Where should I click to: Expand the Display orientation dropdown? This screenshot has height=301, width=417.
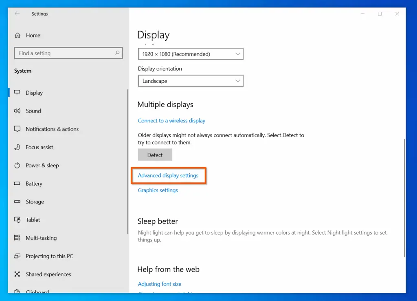(x=191, y=81)
